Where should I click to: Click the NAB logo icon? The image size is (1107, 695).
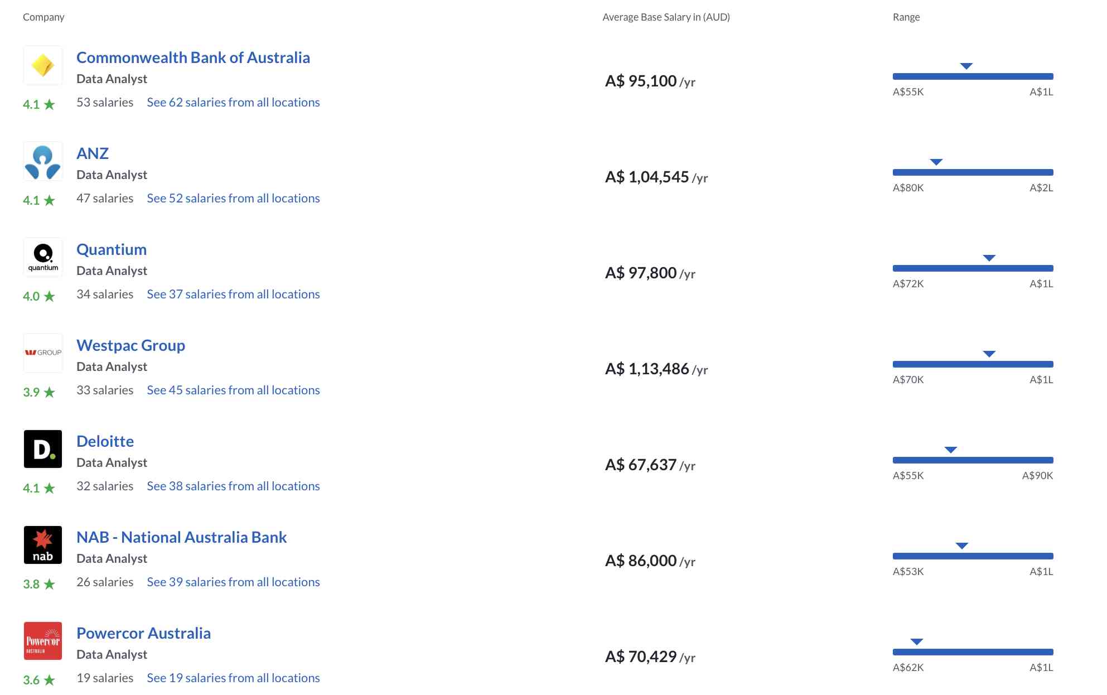[x=42, y=545]
